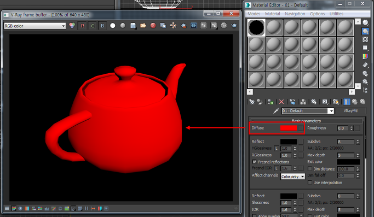Click the Get Material icon
374x217 pixels.
click(x=252, y=102)
